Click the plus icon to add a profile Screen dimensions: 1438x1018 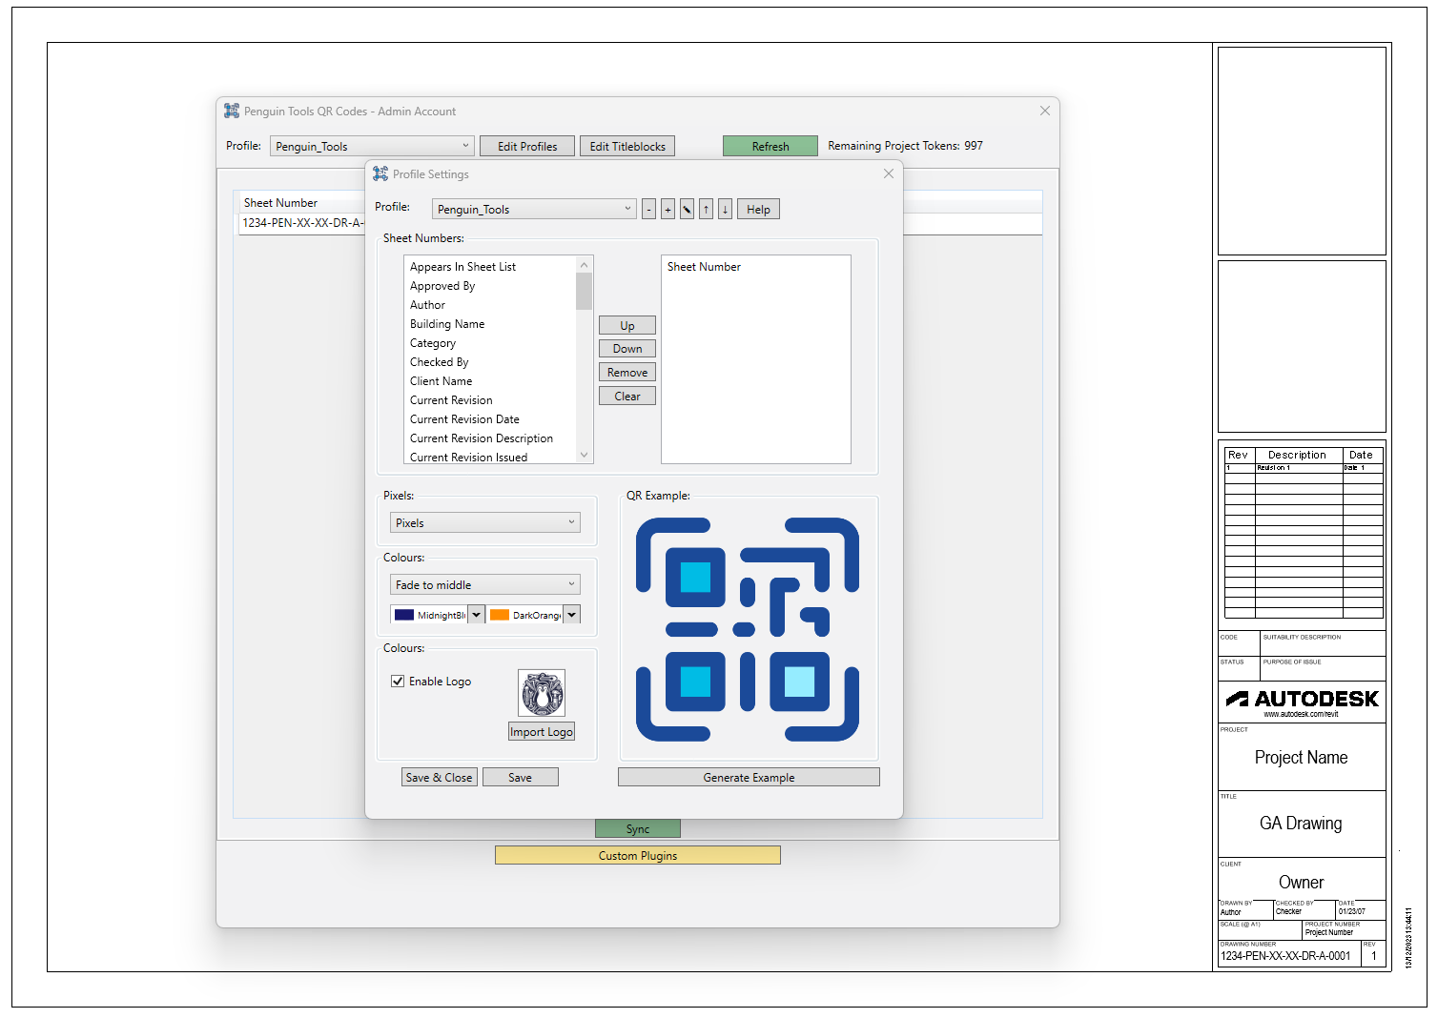pyautogui.click(x=668, y=210)
